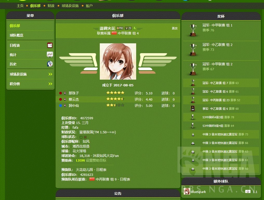This screenshot has width=264, height=200.
Task: Open the 财政 menu in top navigation
Action: (51, 5)
